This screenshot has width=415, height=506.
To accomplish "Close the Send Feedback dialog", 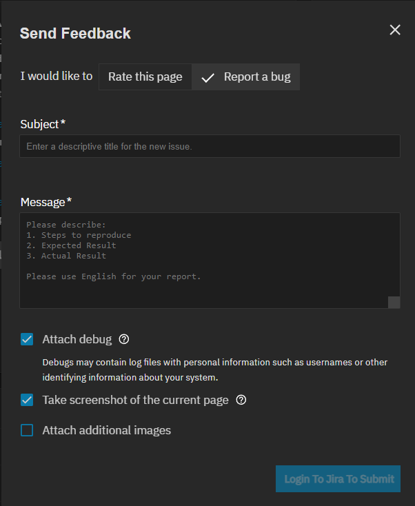I will tap(395, 30).
